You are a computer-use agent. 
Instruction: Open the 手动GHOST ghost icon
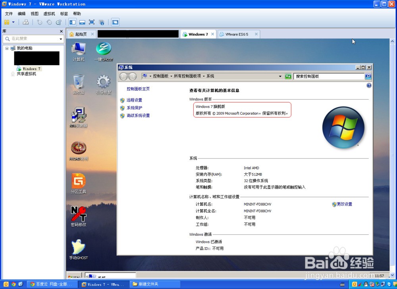click(x=79, y=250)
